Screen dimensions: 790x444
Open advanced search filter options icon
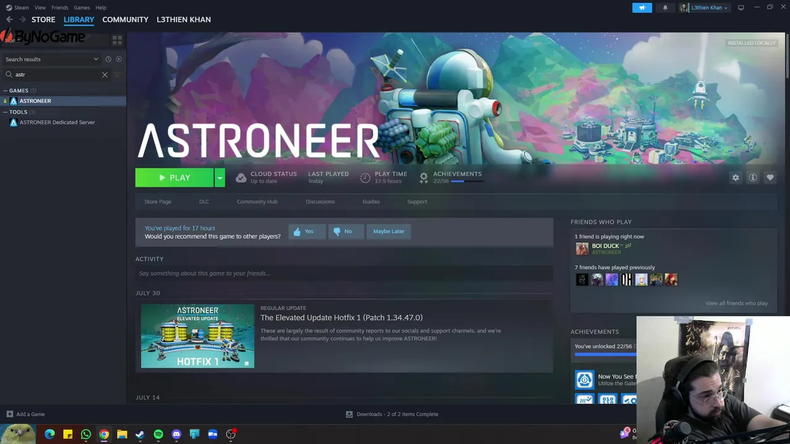pyautogui.click(x=117, y=75)
